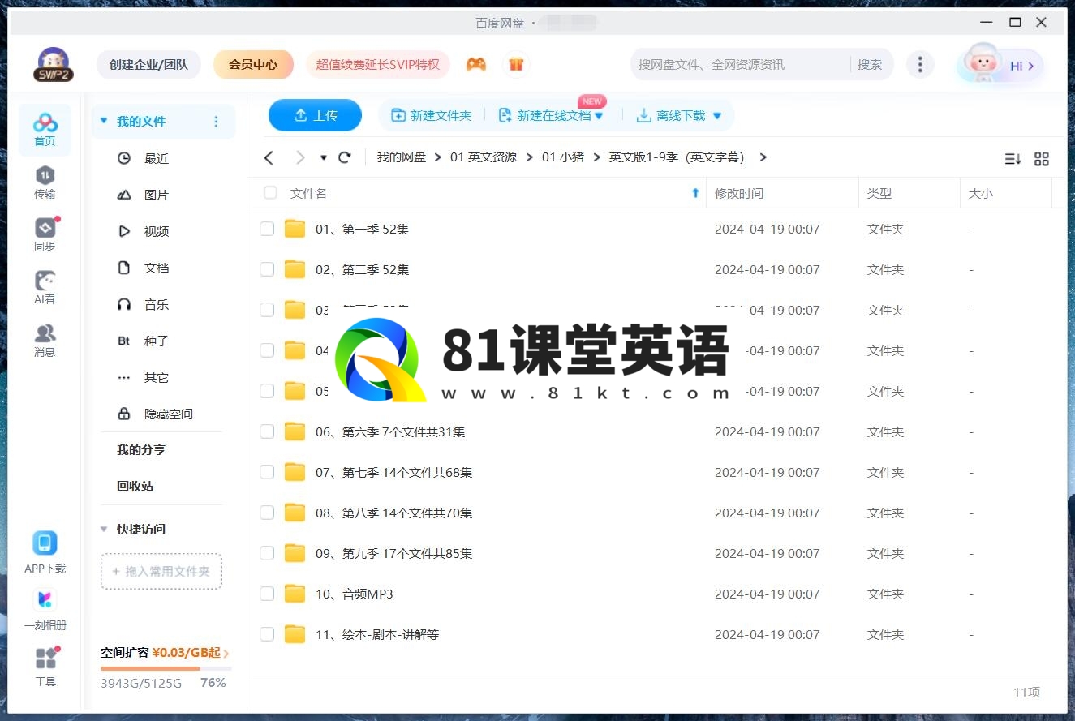Open 一刻相册 album app
The height and width of the screenshot is (721, 1075).
(x=45, y=599)
